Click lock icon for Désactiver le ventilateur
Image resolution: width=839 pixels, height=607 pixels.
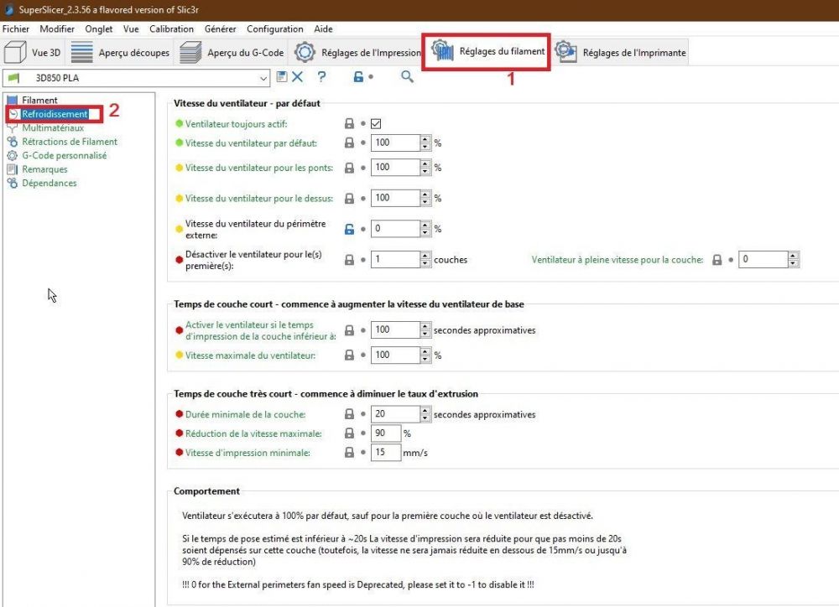pos(349,260)
